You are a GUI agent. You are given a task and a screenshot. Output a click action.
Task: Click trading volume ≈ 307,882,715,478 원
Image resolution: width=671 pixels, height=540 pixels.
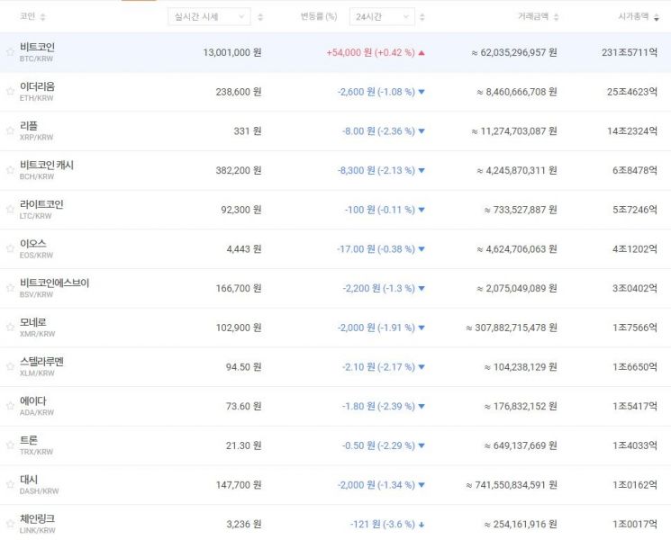[x=512, y=328]
